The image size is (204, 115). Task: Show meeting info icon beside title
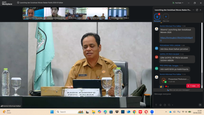[18, 3]
